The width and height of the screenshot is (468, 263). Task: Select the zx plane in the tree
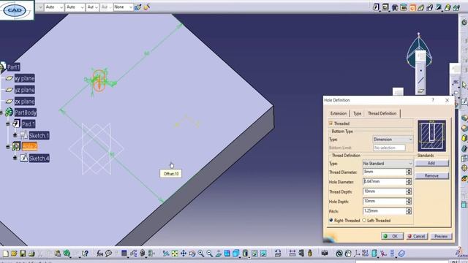coord(24,102)
